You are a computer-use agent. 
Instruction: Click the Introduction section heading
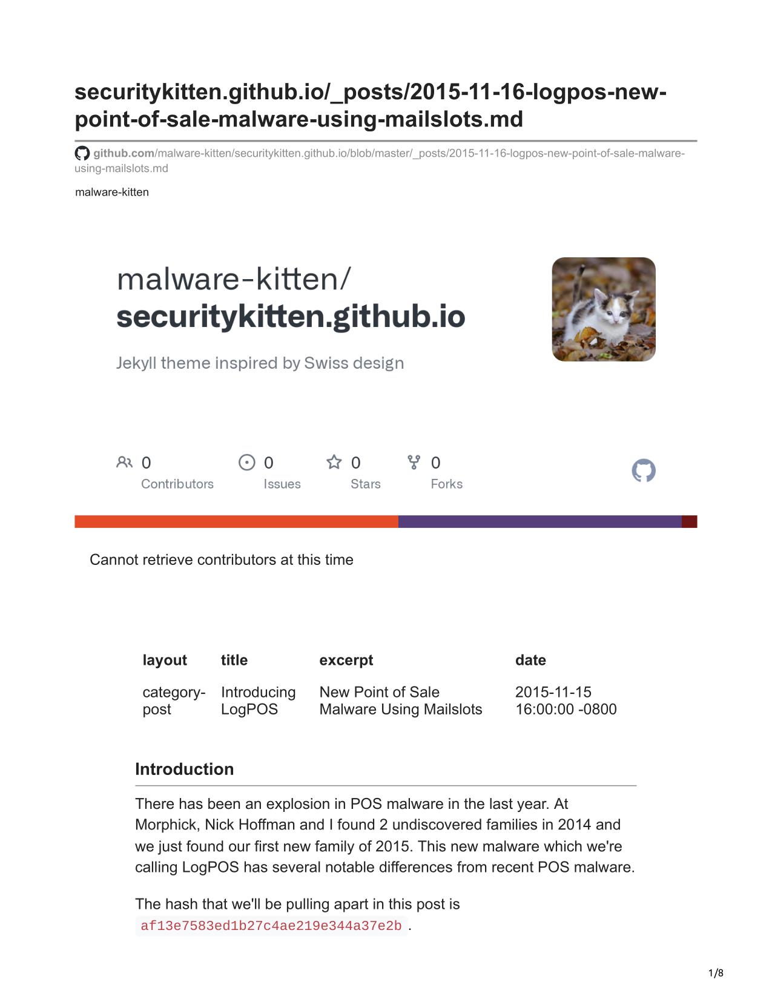pyautogui.click(x=185, y=769)
